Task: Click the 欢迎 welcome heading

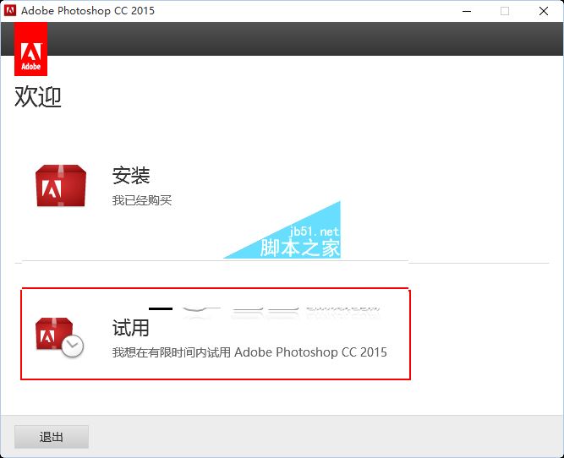Action: [x=38, y=97]
